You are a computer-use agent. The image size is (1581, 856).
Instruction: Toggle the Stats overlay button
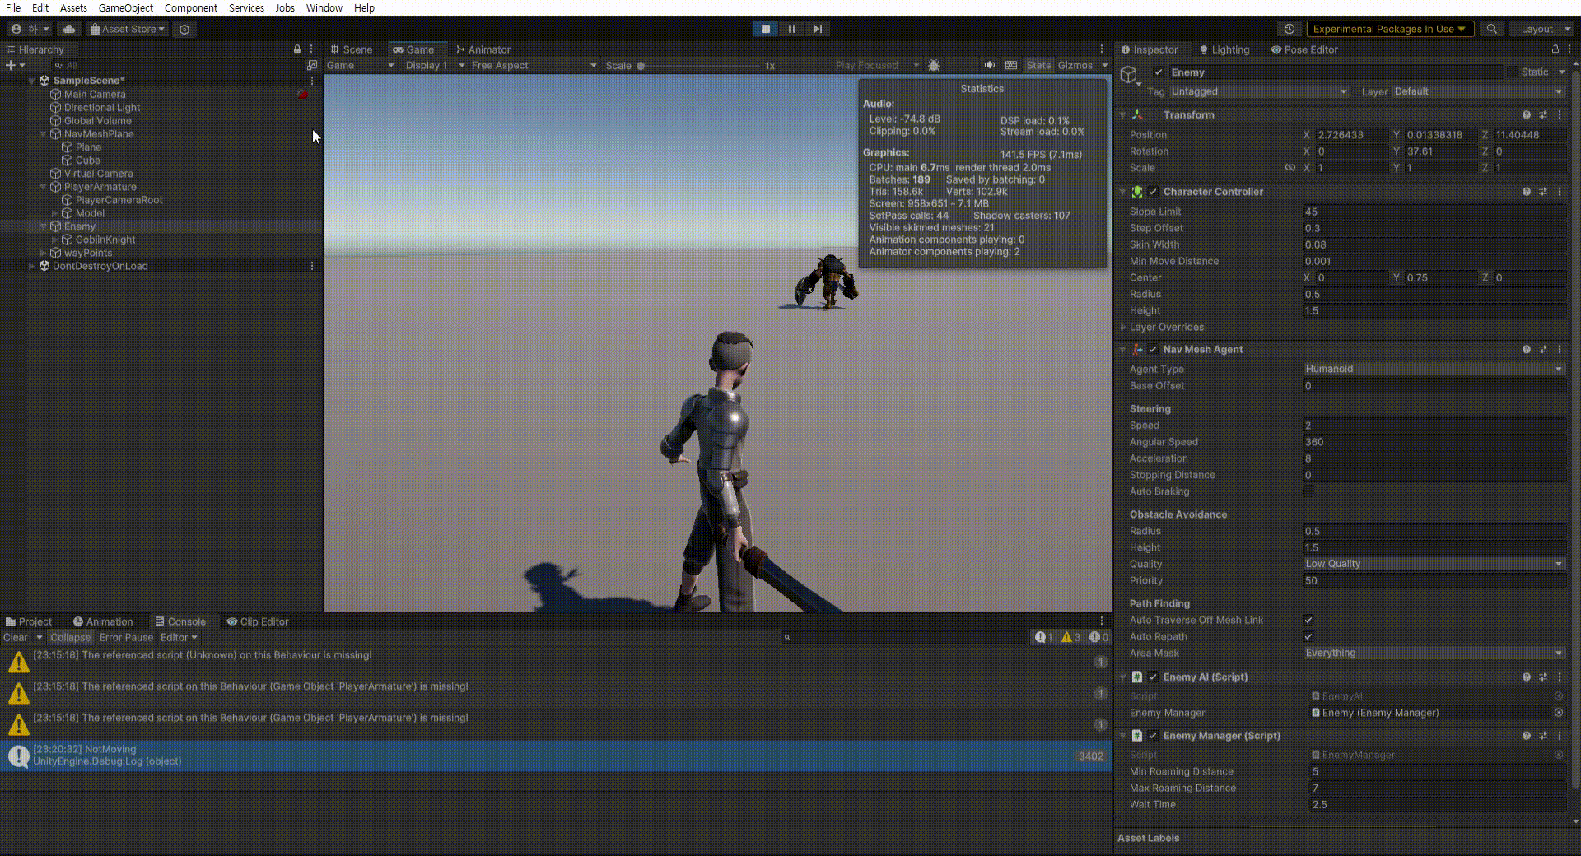pyautogui.click(x=1038, y=65)
